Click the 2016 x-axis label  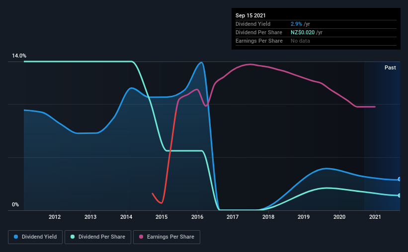(197, 217)
